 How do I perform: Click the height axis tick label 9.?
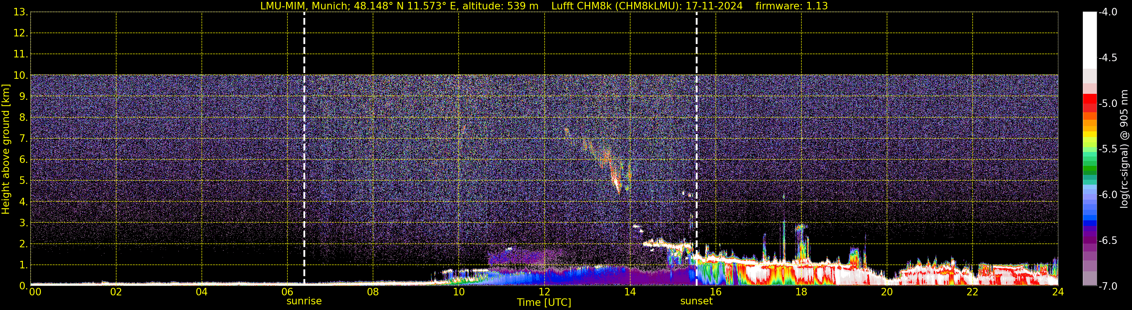click(23, 96)
